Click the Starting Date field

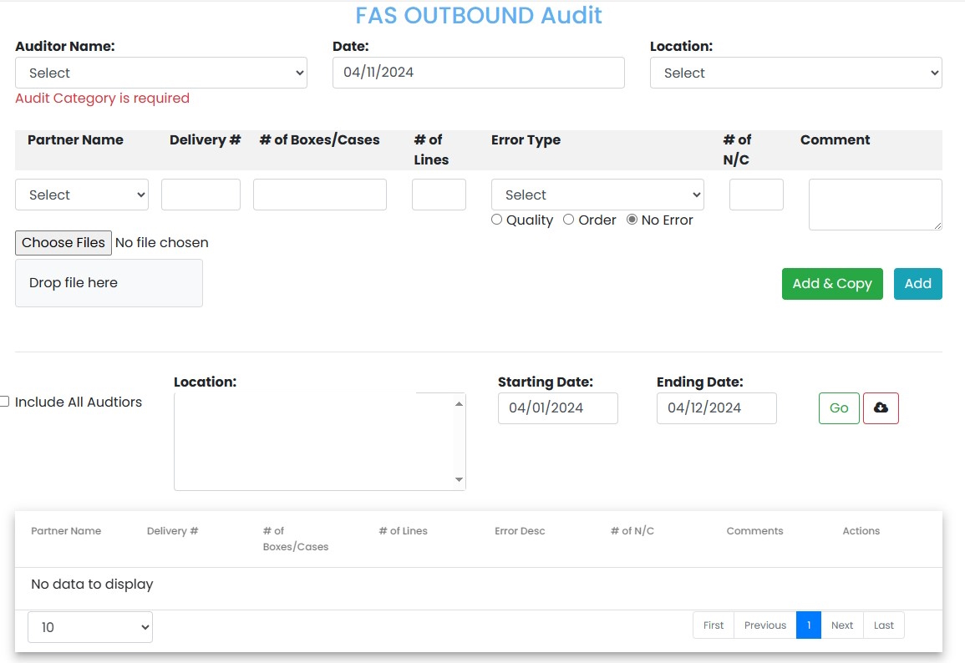(x=557, y=408)
